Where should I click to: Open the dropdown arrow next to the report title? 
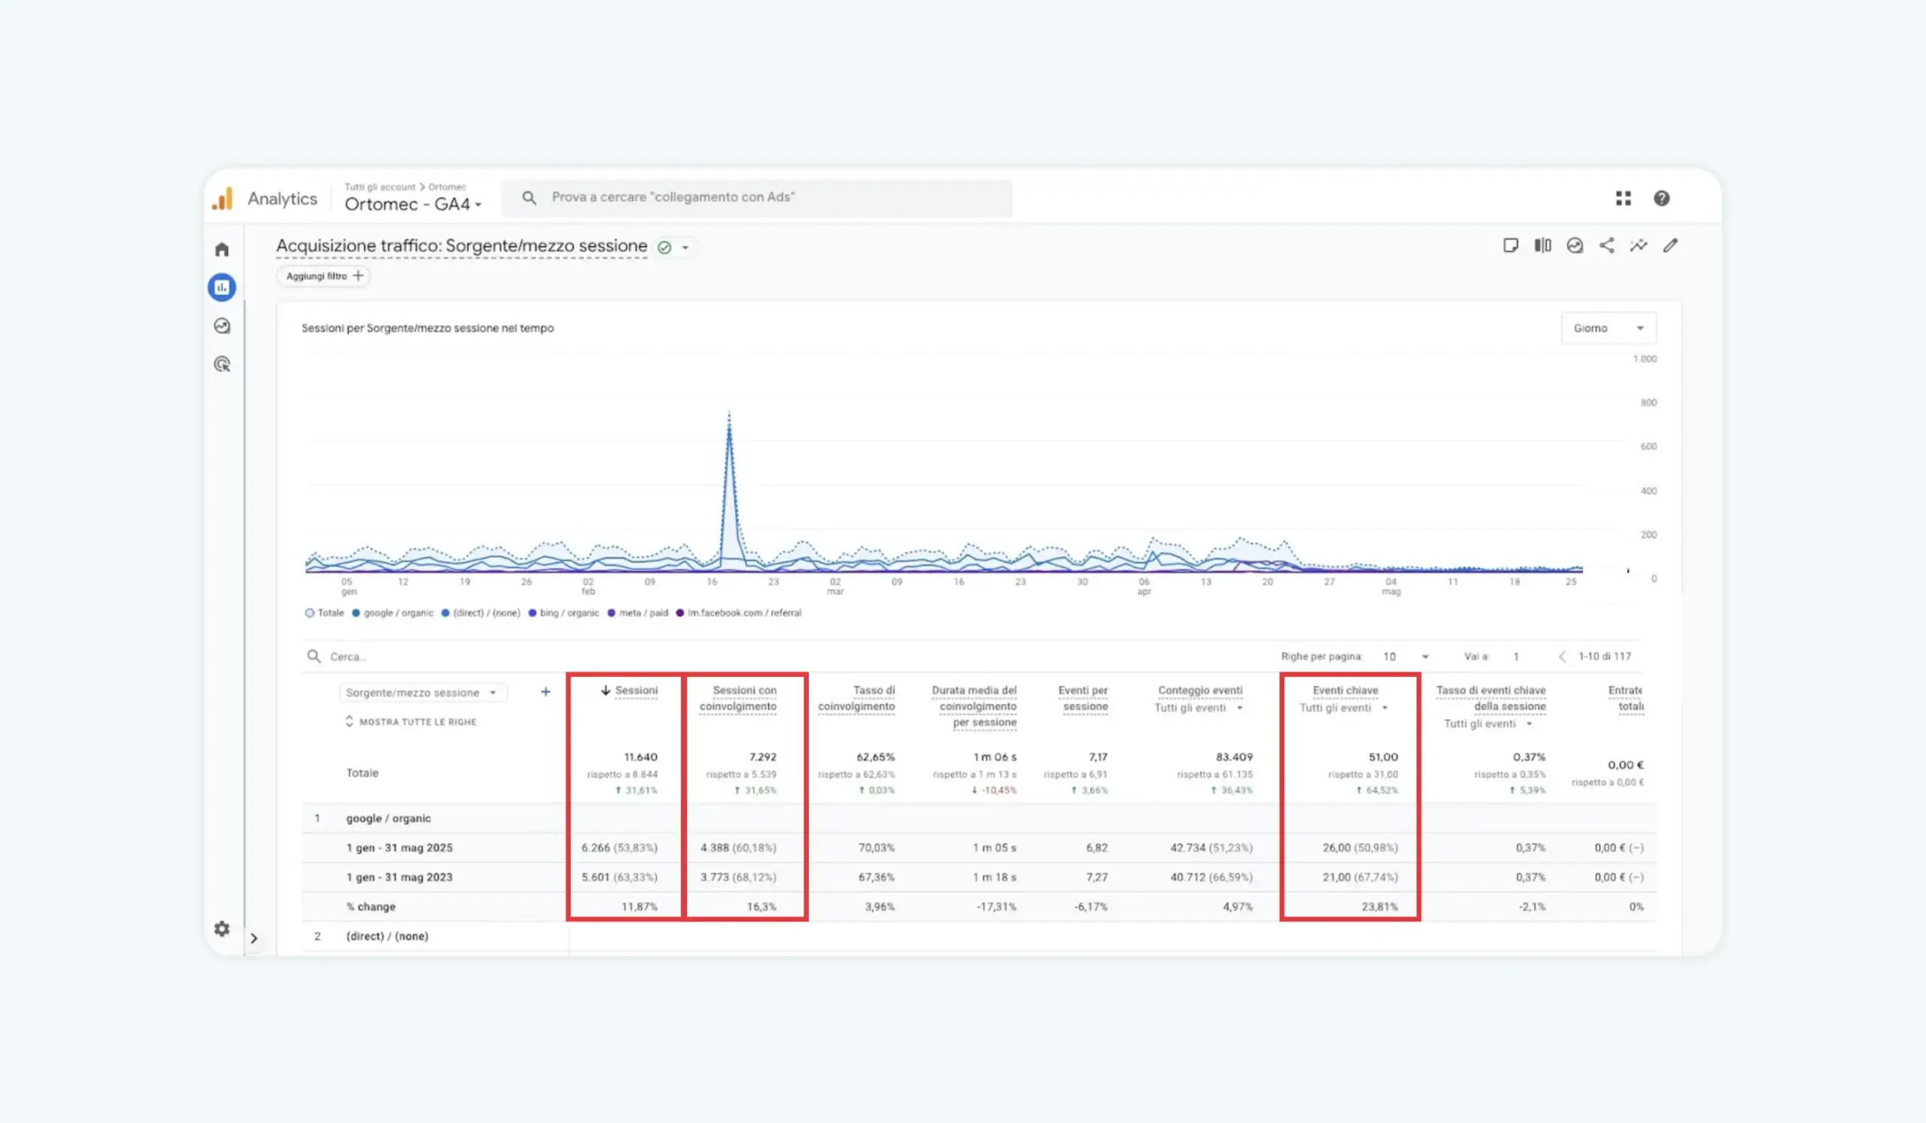pos(685,247)
